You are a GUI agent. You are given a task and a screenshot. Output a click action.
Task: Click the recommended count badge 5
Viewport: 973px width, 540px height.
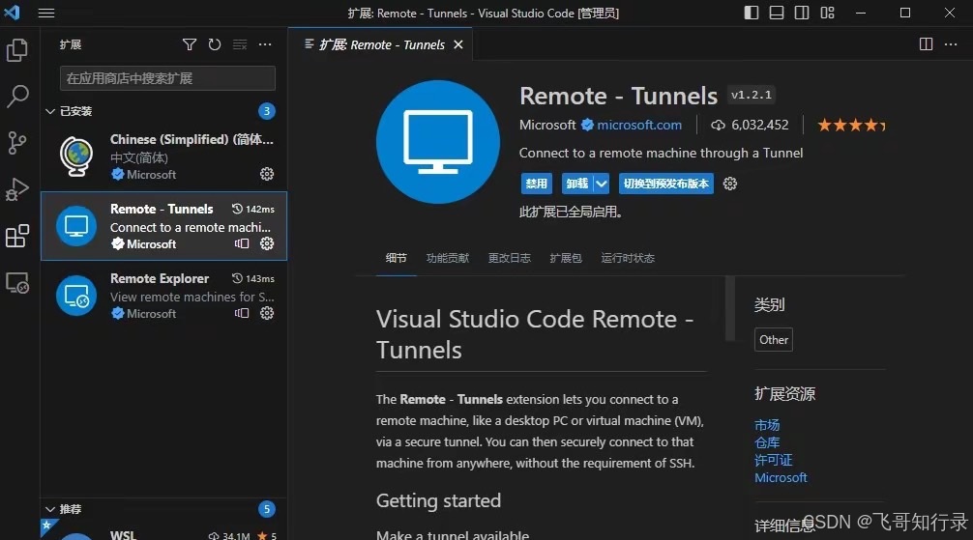[267, 509]
